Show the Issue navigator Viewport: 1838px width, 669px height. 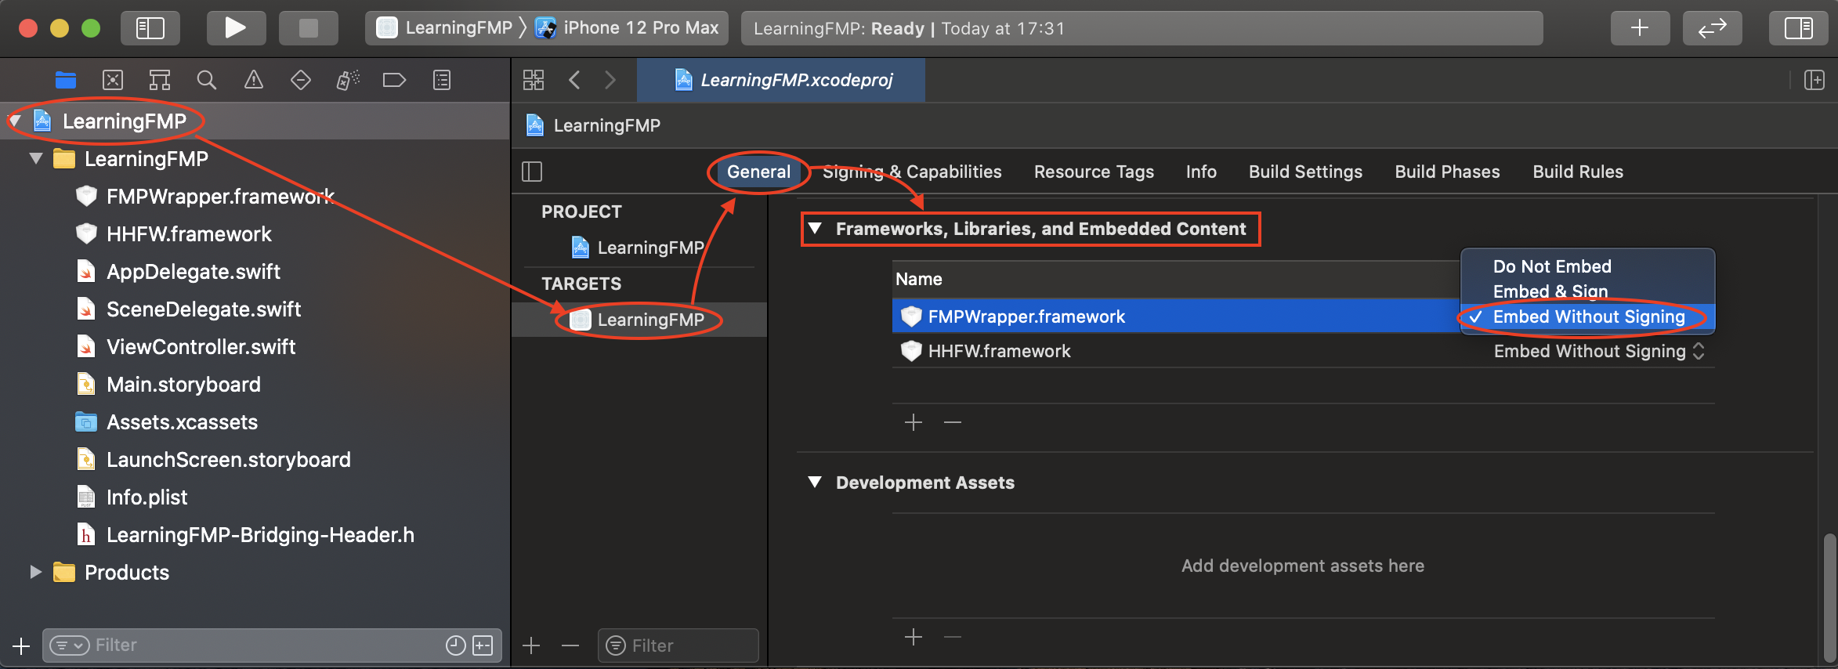[254, 80]
